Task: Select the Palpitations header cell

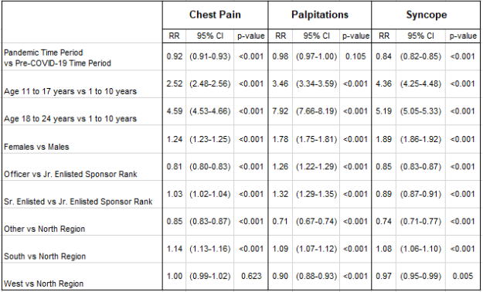Action: point(320,15)
